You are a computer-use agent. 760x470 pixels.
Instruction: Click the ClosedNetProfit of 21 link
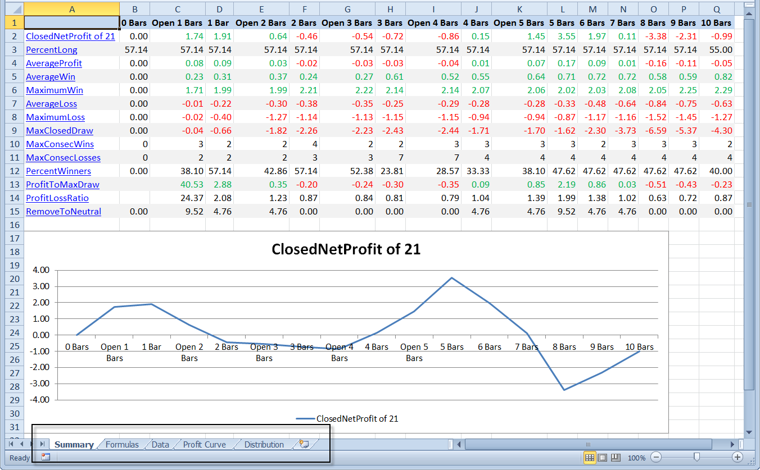70,36
